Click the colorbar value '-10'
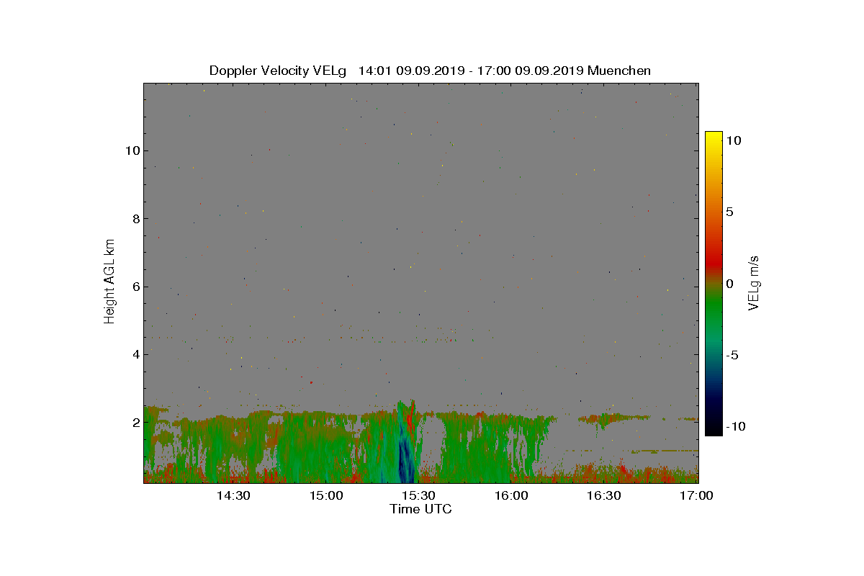This screenshot has width=864, height=576. tap(735, 426)
